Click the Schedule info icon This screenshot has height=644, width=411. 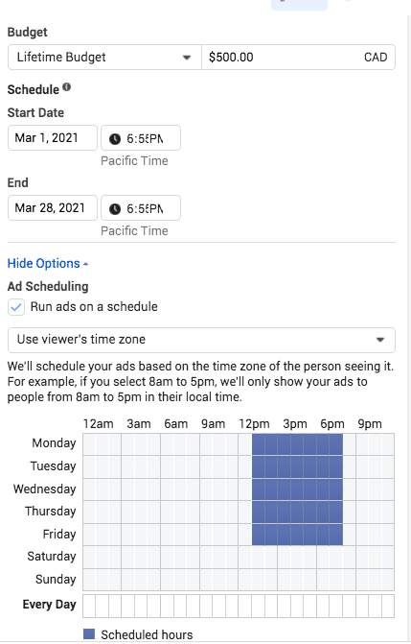67,87
